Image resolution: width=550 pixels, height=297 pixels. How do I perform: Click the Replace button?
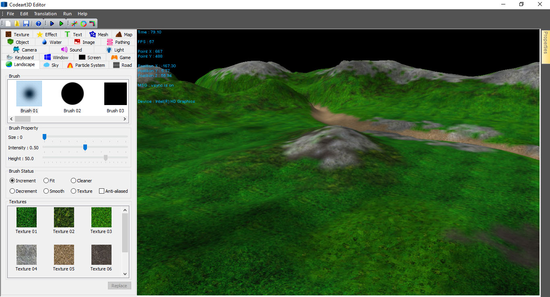tap(119, 286)
